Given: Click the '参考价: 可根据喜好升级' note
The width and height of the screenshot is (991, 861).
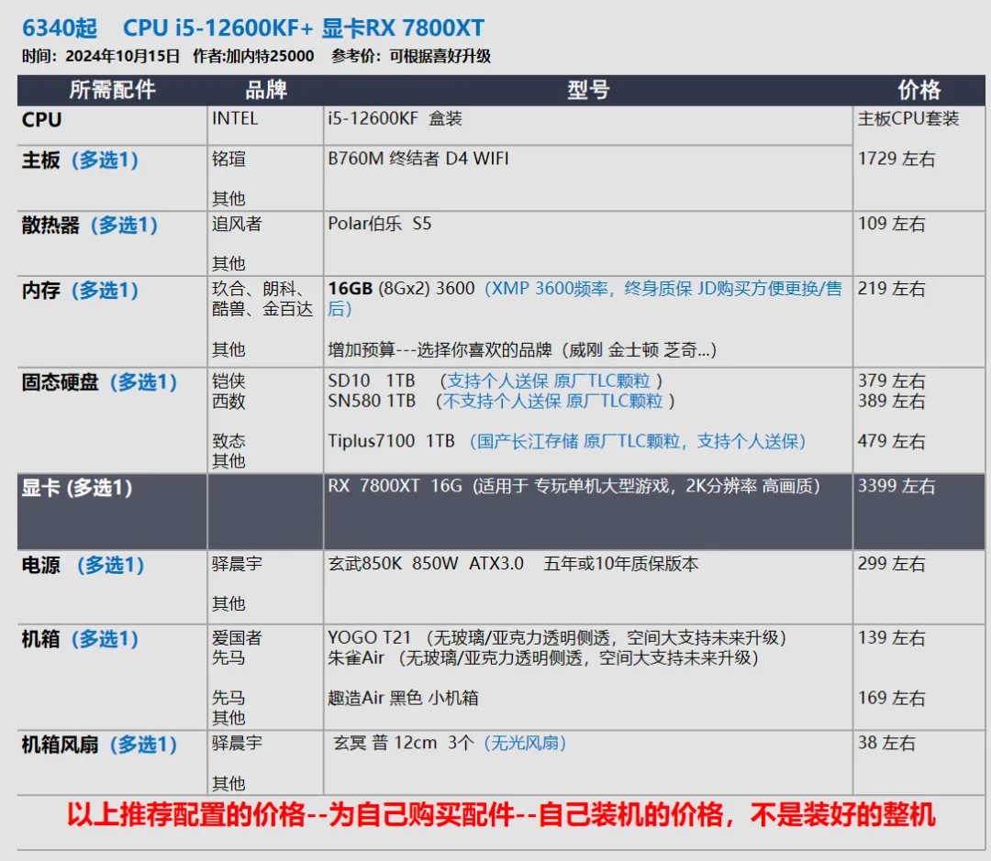Looking at the screenshot, I should click(411, 56).
